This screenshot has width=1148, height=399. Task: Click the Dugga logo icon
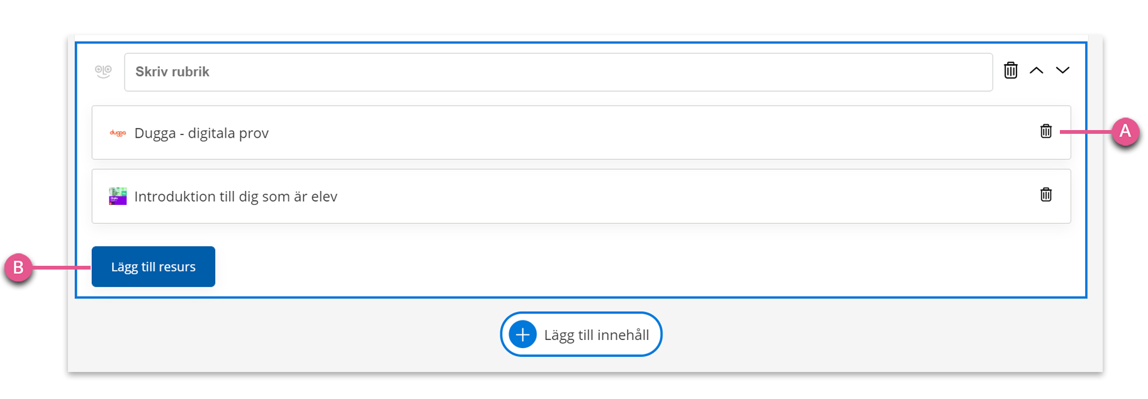[x=118, y=133]
